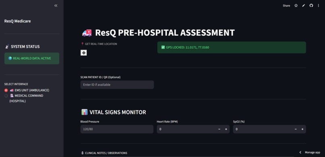Click the GPS LOCKED status banner
325x157 pixels.
tap(231, 47)
